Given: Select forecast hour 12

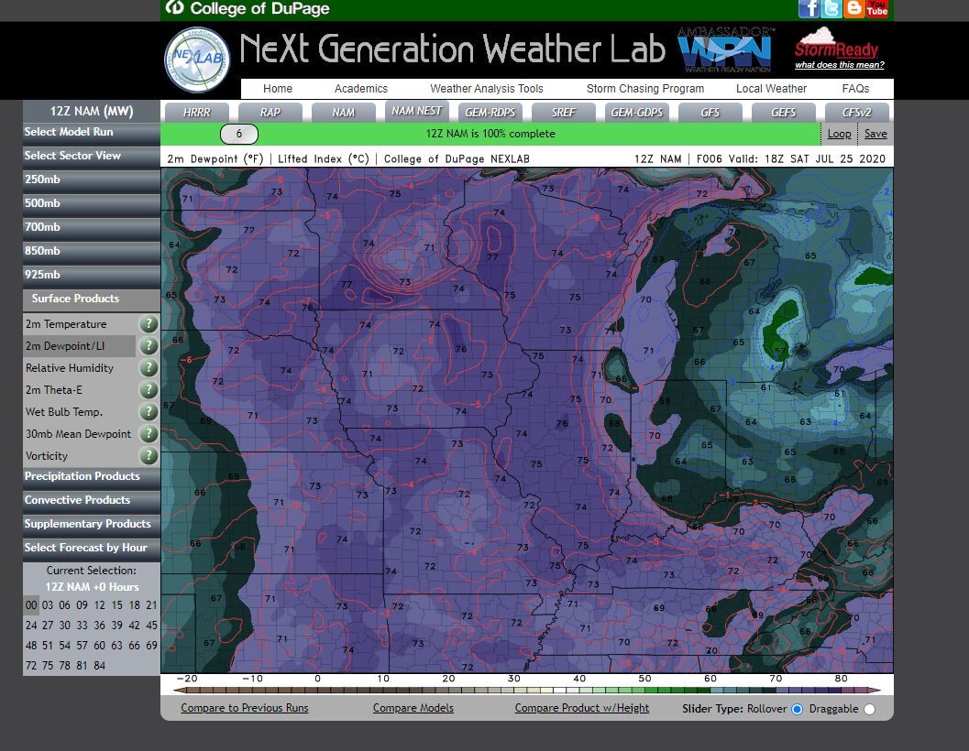Looking at the screenshot, I should [x=99, y=605].
